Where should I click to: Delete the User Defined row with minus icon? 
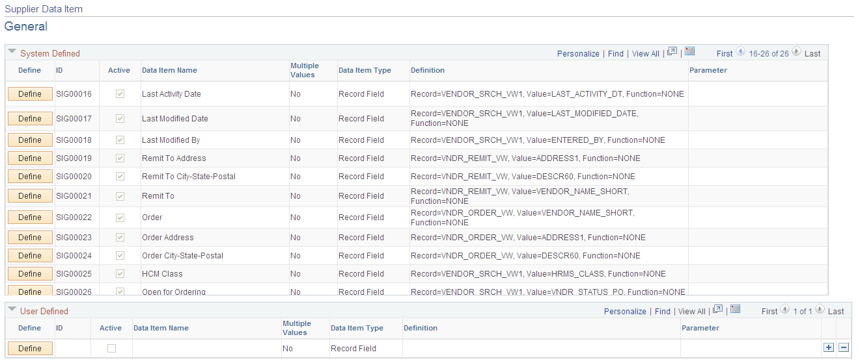point(844,348)
